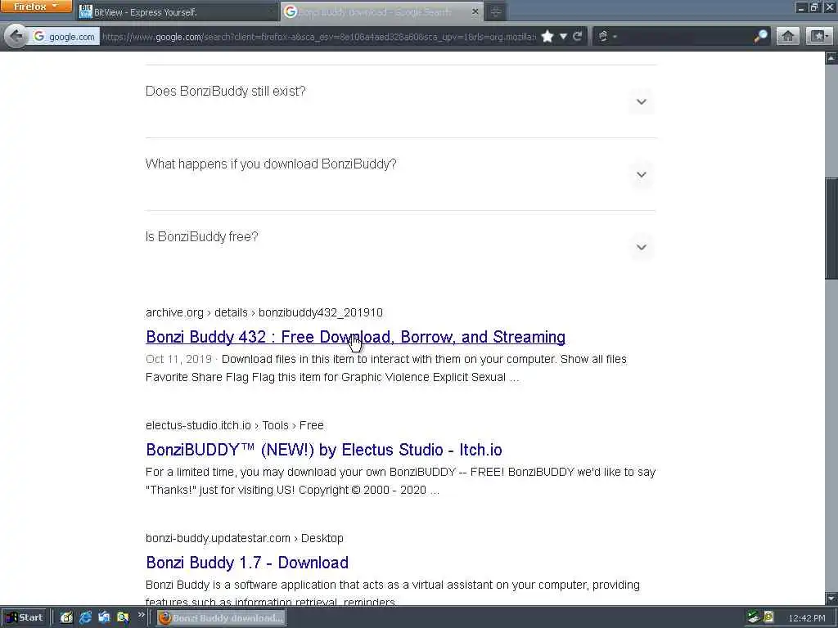Viewport: 838px width, 628px height.
Task: Open 'Bonzi Buddy 1.7 - Download' result
Action: click(247, 563)
